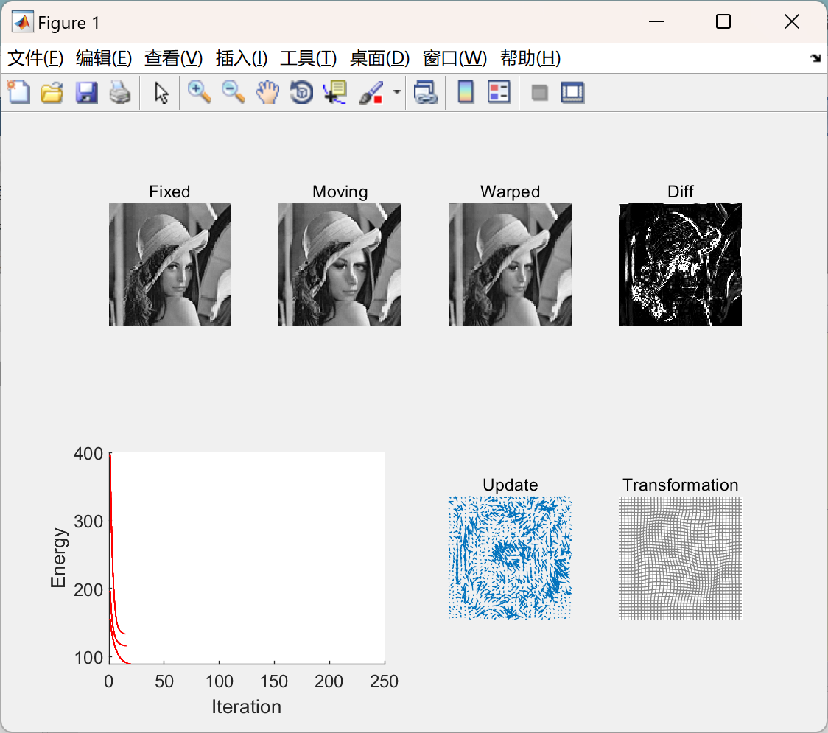Select the Moving image

coord(340,264)
